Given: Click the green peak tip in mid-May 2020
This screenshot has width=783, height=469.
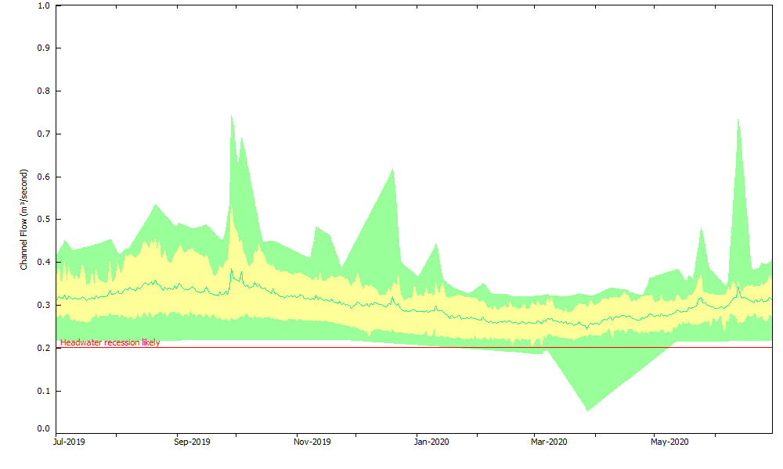Looking at the screenshot, I should pos(702,228).
